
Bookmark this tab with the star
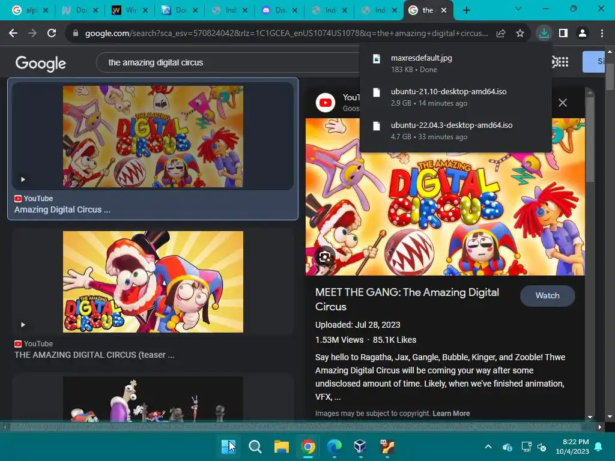coord(520,34)
